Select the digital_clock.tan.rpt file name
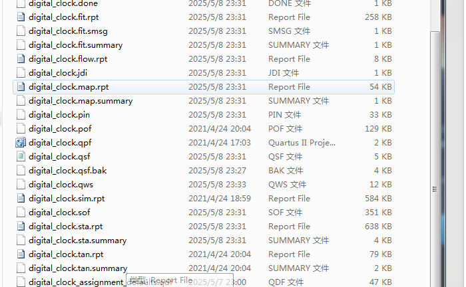This screenshot has width=466, height=287. [66, 254]
